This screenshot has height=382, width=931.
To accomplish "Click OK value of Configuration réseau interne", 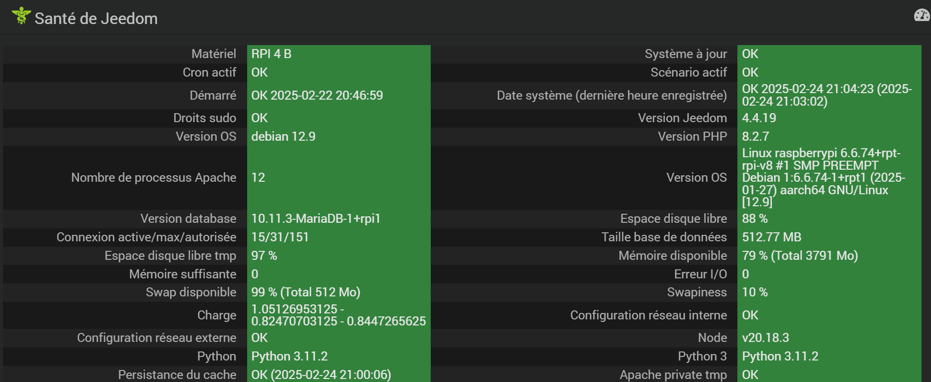I will pos(750,315).
